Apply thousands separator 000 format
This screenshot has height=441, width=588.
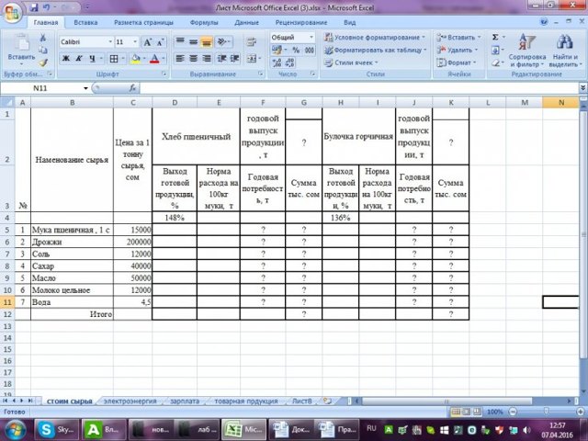[310, 50]
